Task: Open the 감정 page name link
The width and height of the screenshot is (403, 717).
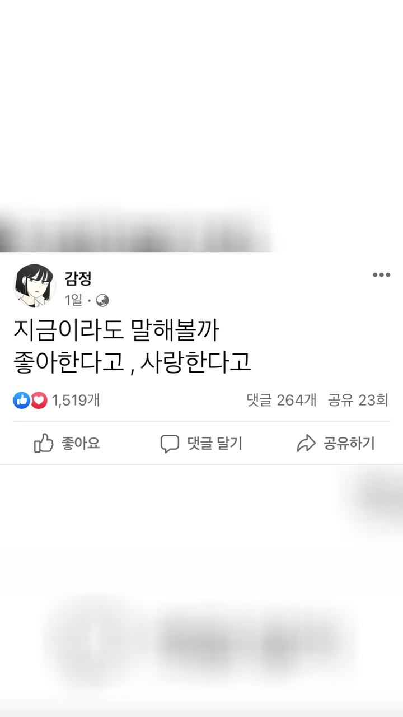Action: click(78, 278)
